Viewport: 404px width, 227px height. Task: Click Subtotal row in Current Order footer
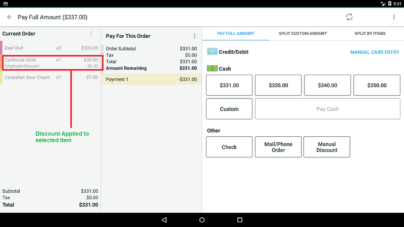[50, 191]
